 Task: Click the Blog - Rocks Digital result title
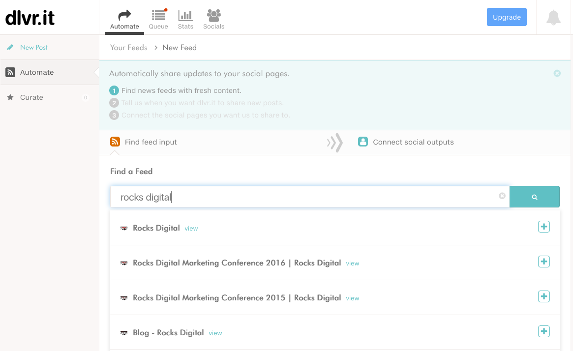[x=169, y=333]
